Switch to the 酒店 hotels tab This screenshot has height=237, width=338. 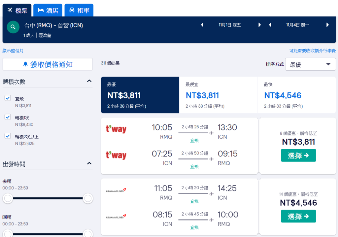pos(48,10)
